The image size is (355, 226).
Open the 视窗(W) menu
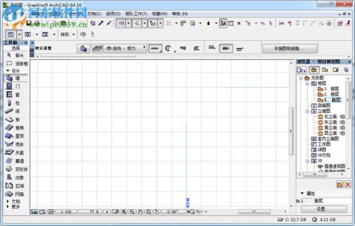(159, 14)
